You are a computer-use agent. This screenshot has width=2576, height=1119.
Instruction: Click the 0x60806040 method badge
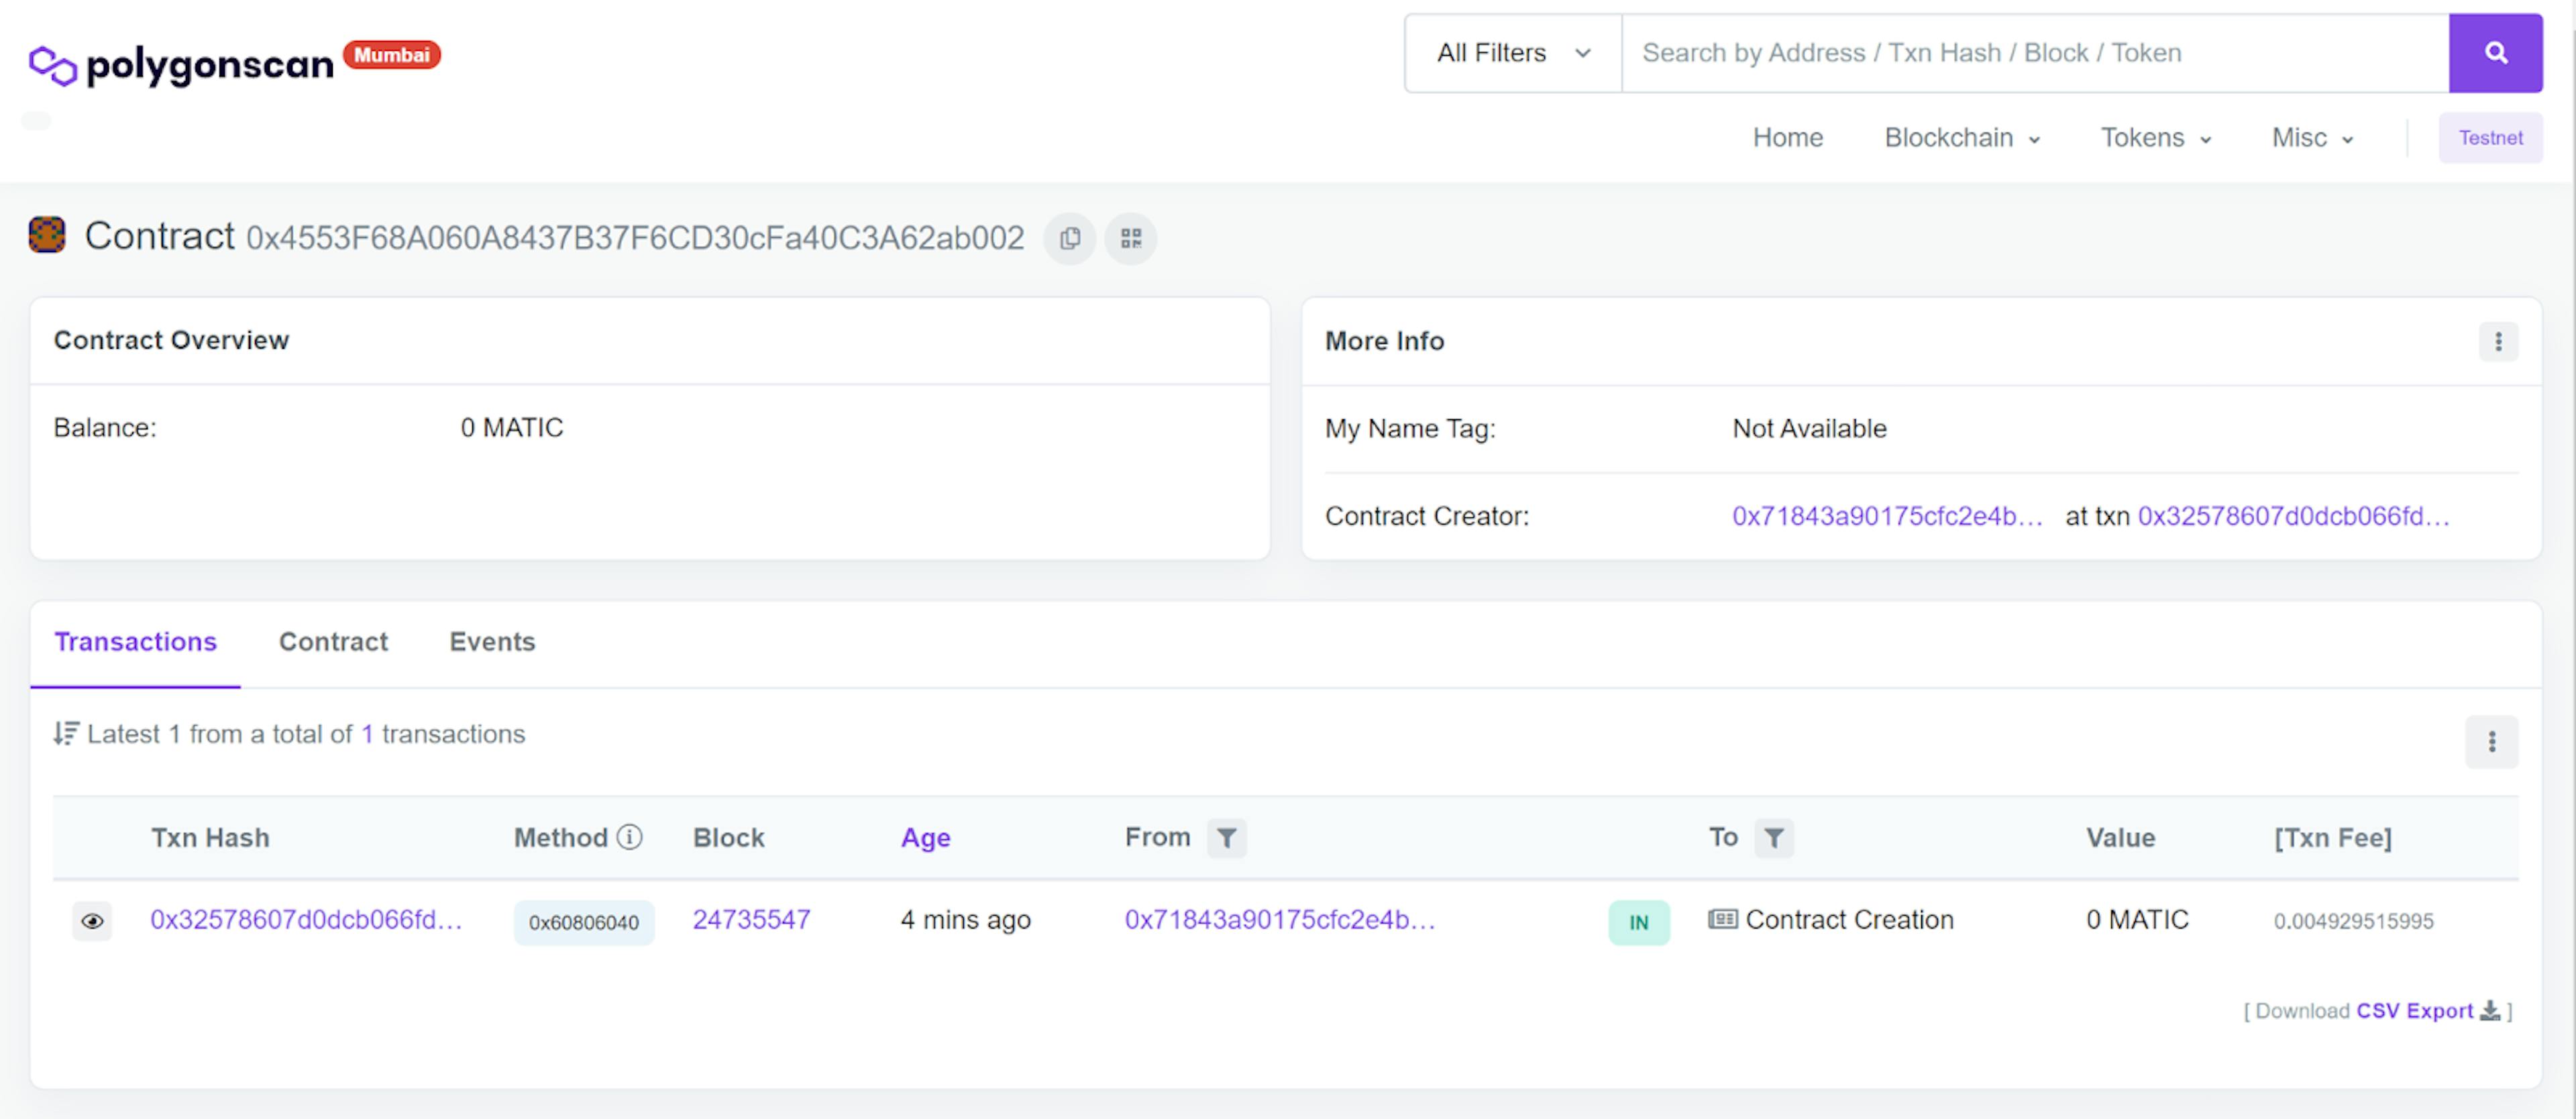click(584, 922)
